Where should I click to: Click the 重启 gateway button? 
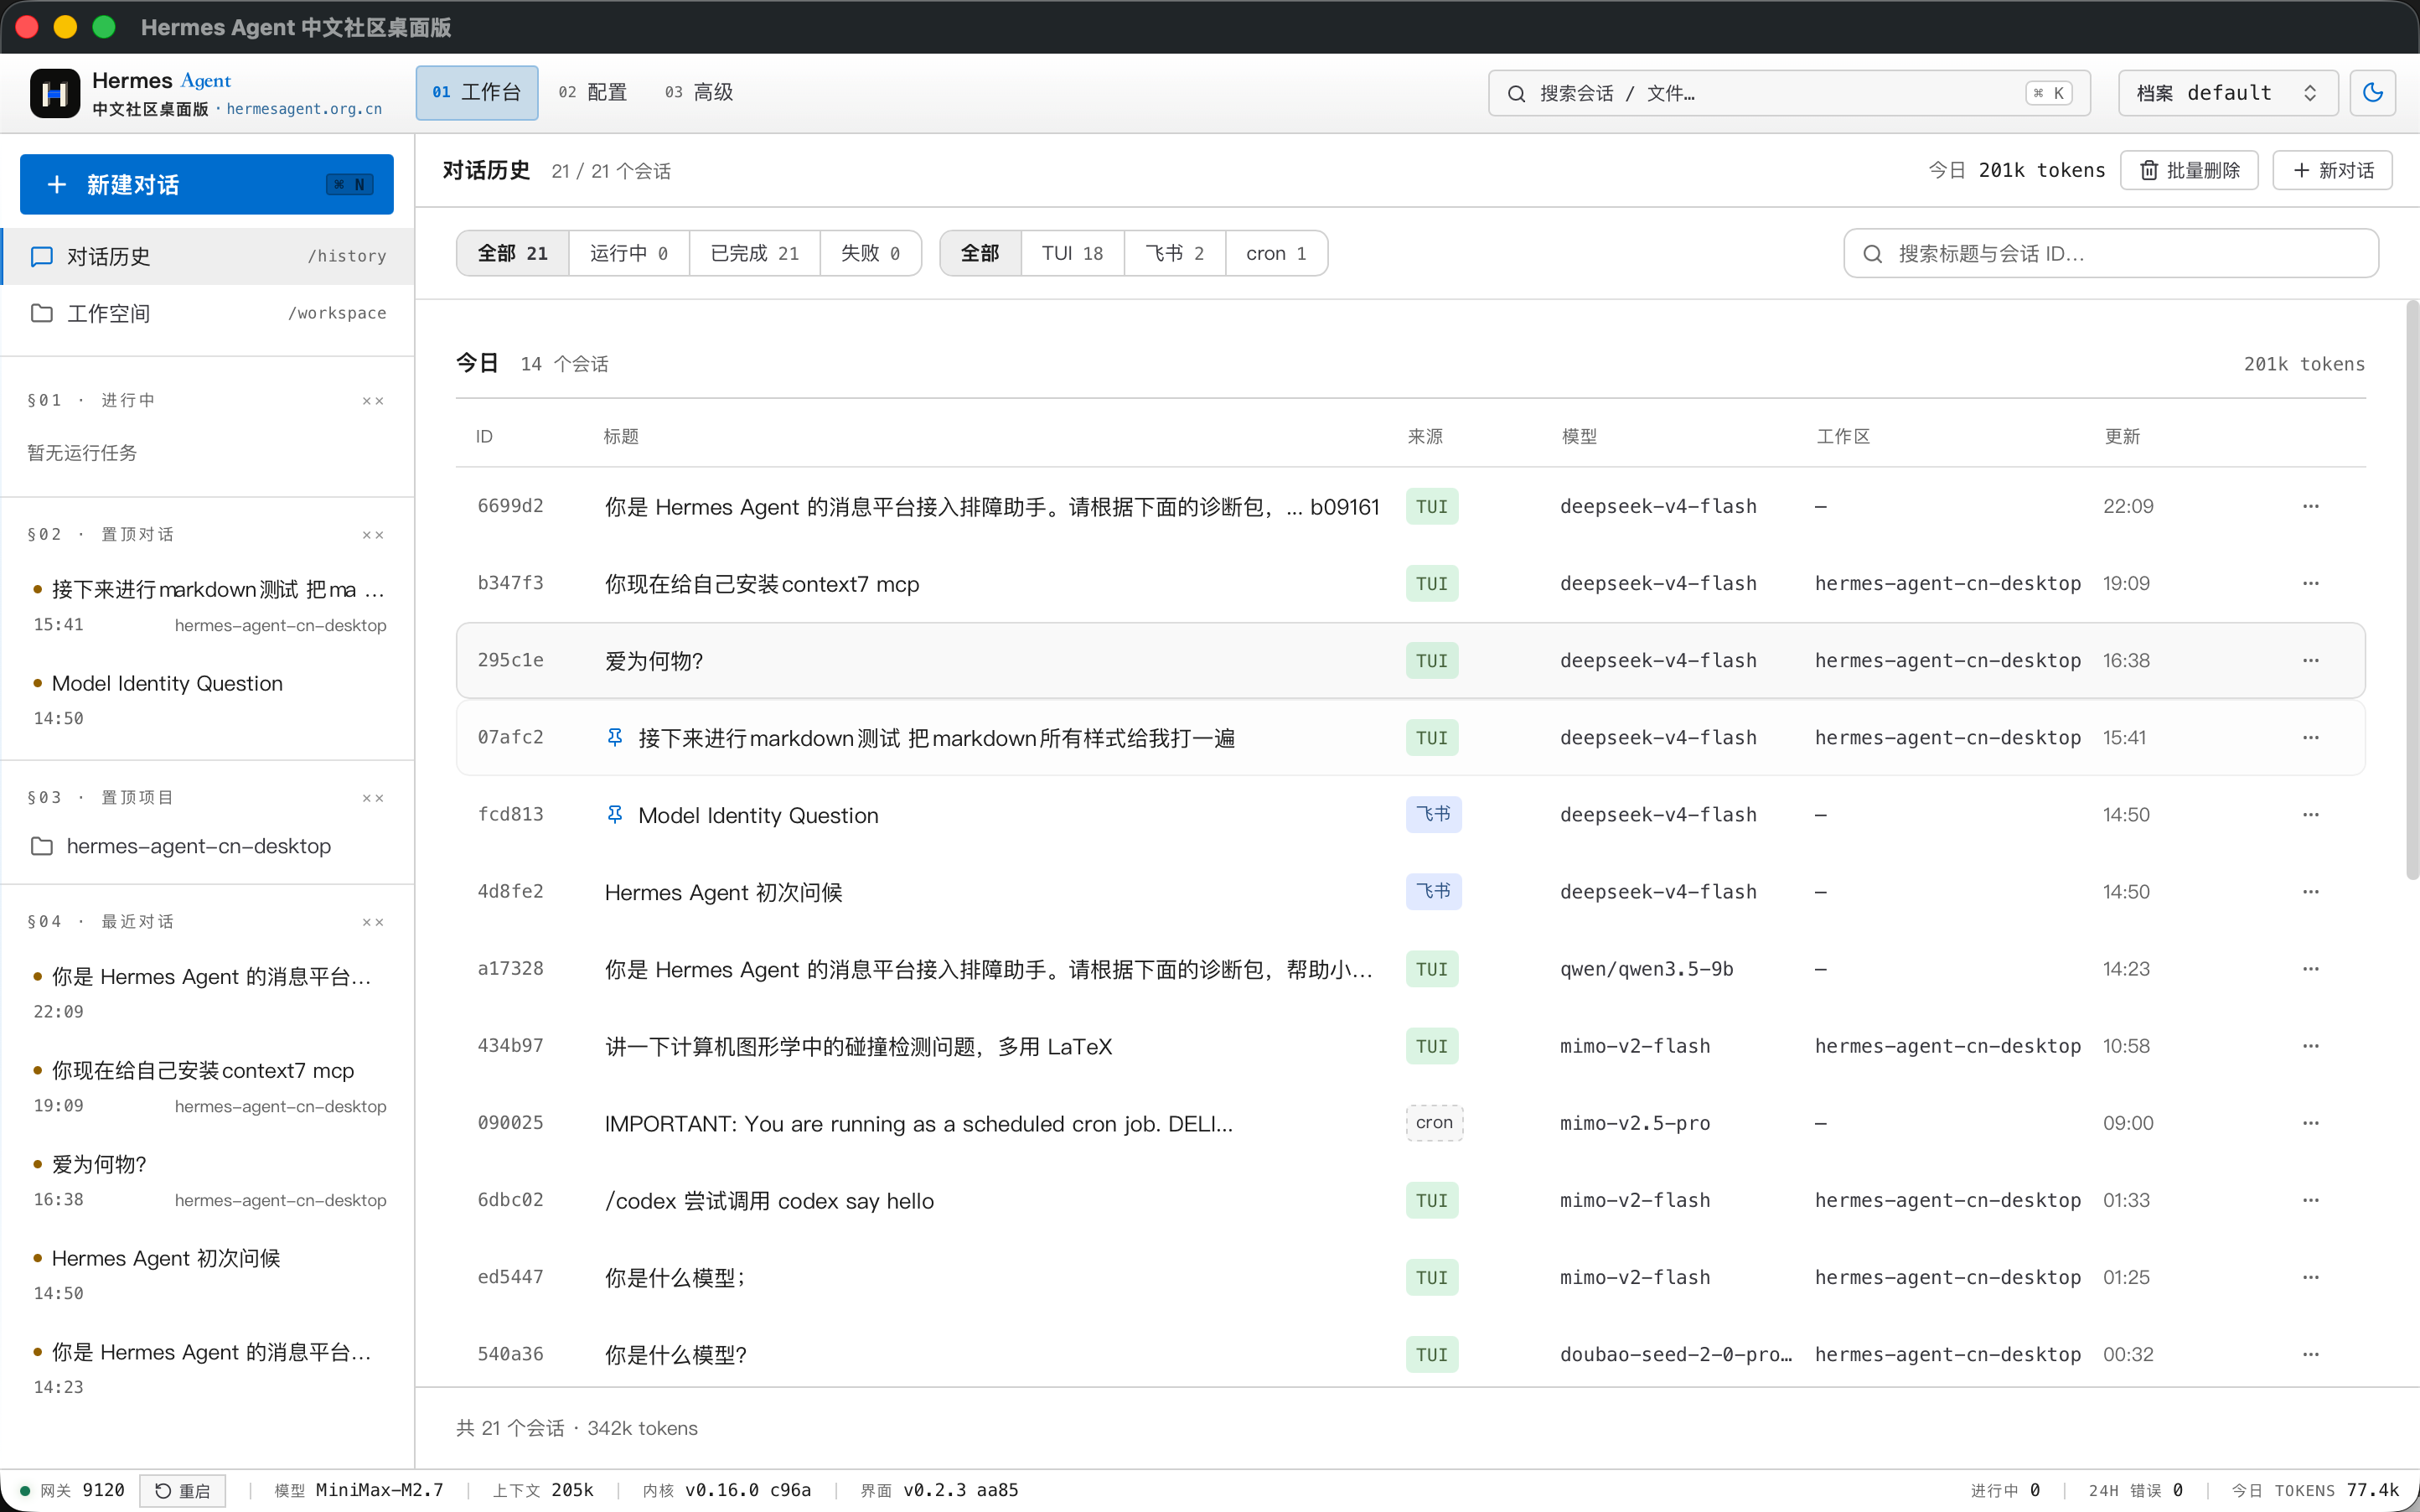point(182,1490)
